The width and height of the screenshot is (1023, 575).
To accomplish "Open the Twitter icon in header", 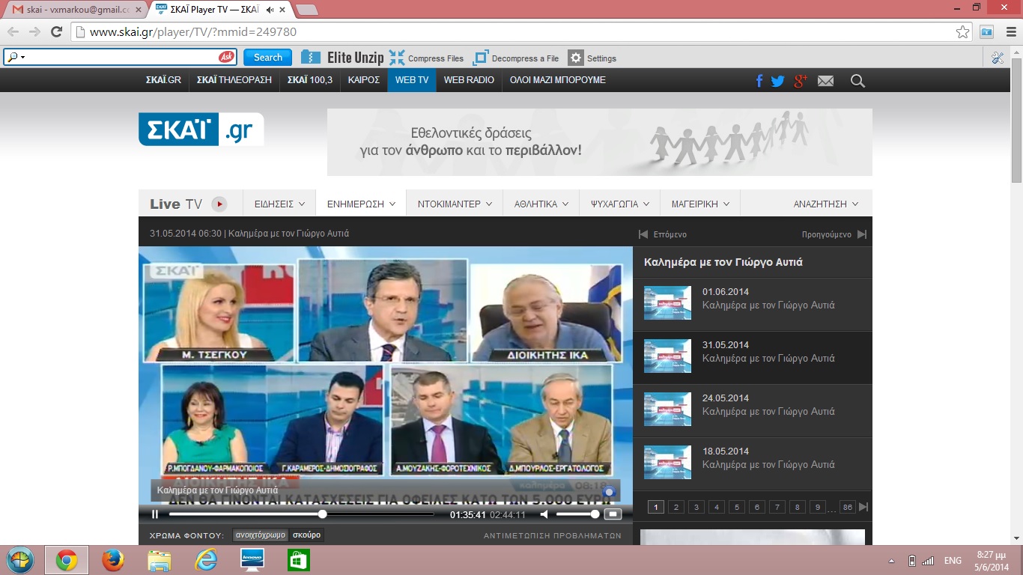I will click(778, 81).
